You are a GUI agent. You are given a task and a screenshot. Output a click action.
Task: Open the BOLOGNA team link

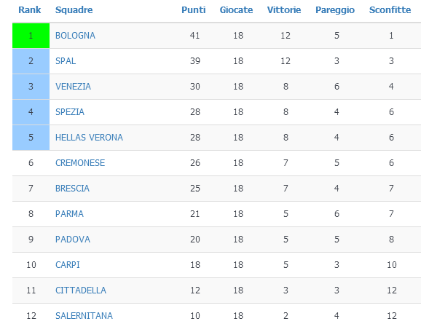tap(75, 36)
